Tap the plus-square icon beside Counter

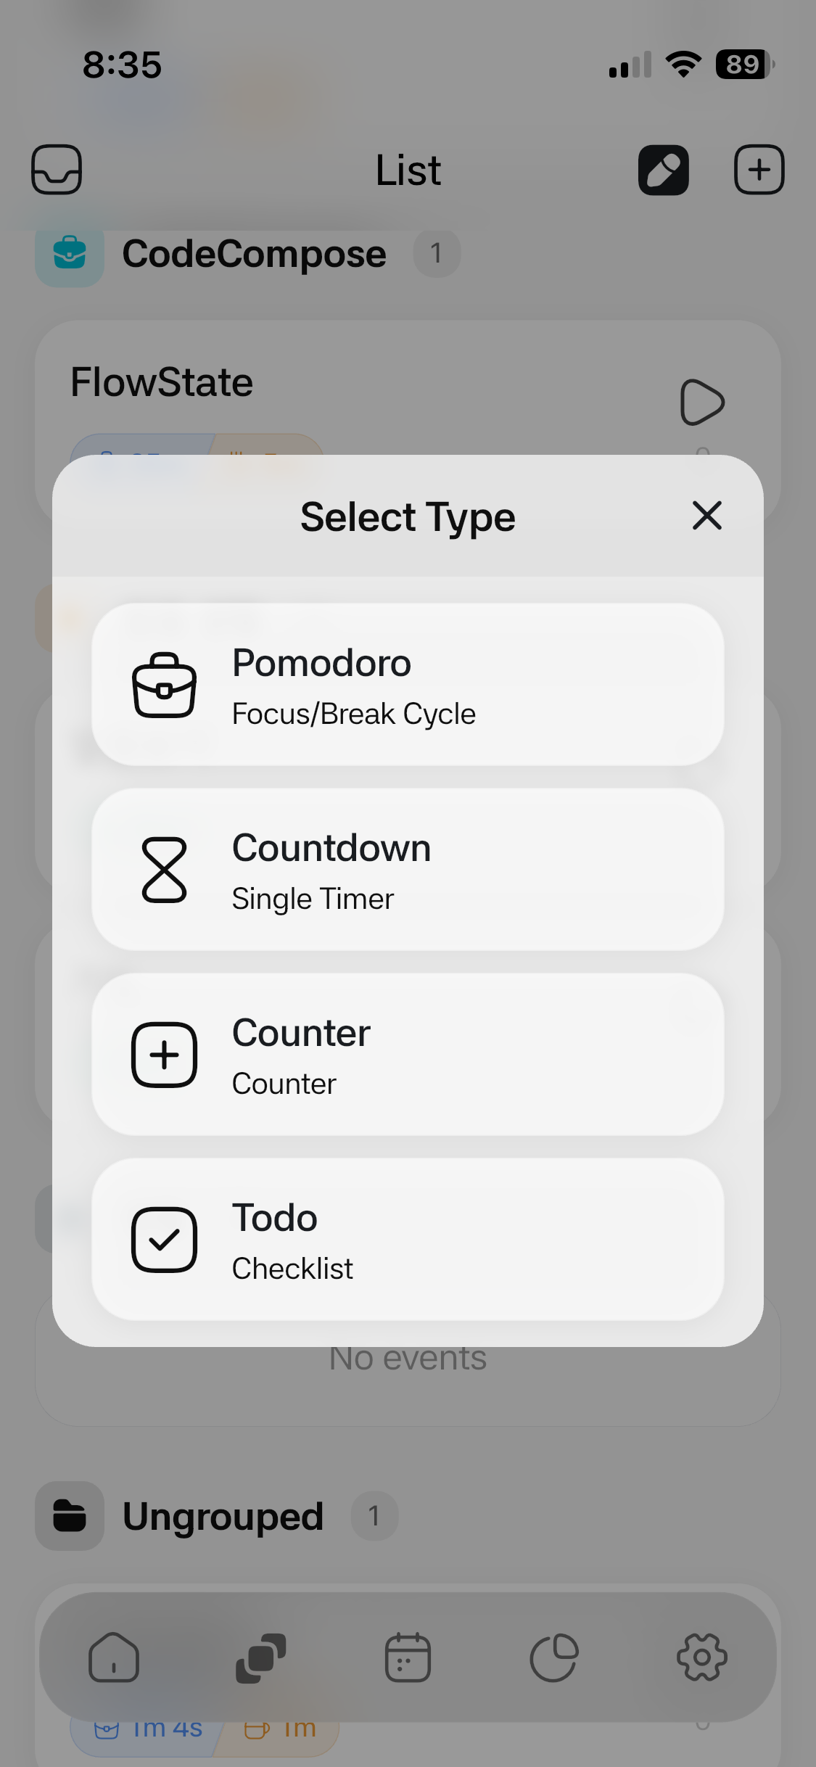pyautogui.click(x=164, y=1055)
